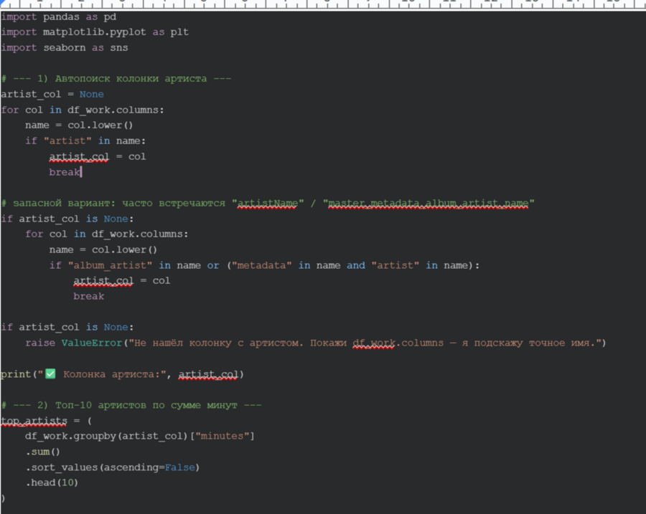Click the horizontal ruler at the top
This screenshot has width=646, height=514.
coord(323,4)
